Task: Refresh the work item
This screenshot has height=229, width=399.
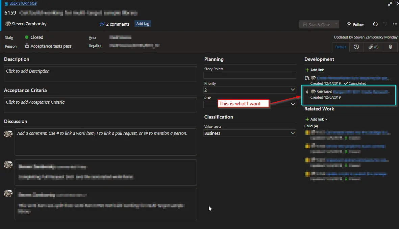Action: click(375, 24)
